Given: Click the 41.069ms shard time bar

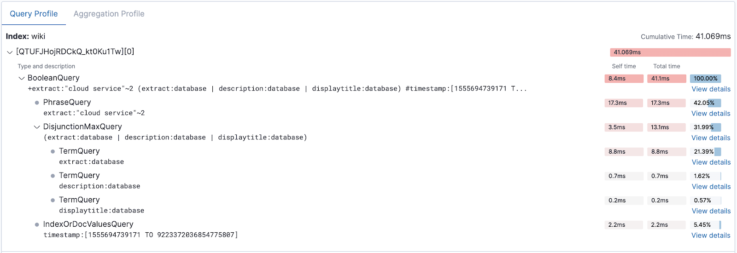Looking at the screenshot, I should pos(670,52).
